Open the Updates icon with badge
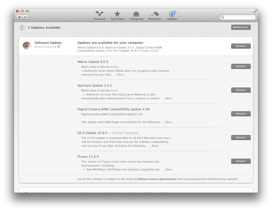The height and width of the screenshot is (212, 272). coord(172,14)
